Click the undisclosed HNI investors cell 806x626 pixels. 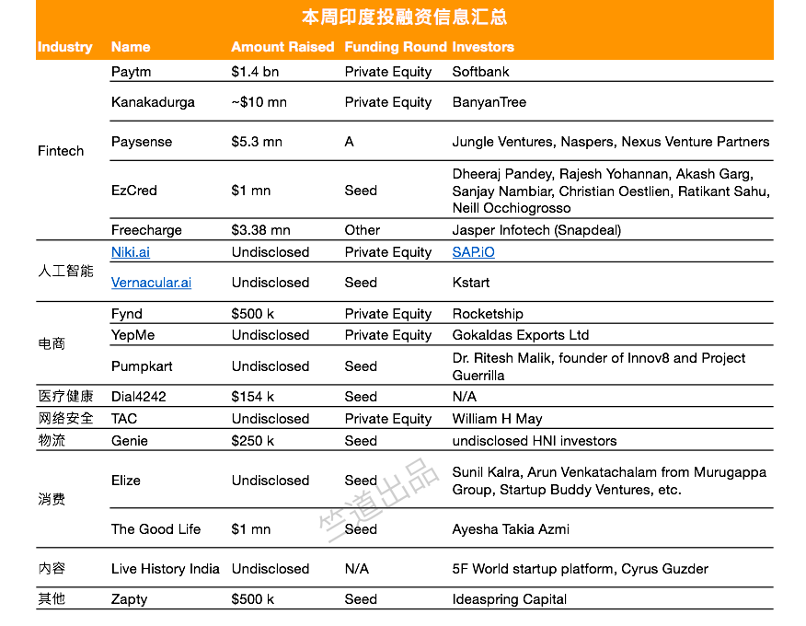point(535,441)
